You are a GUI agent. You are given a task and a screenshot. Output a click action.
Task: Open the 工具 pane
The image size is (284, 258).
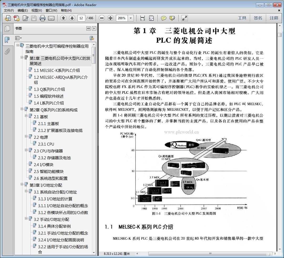tap(242, 18)
